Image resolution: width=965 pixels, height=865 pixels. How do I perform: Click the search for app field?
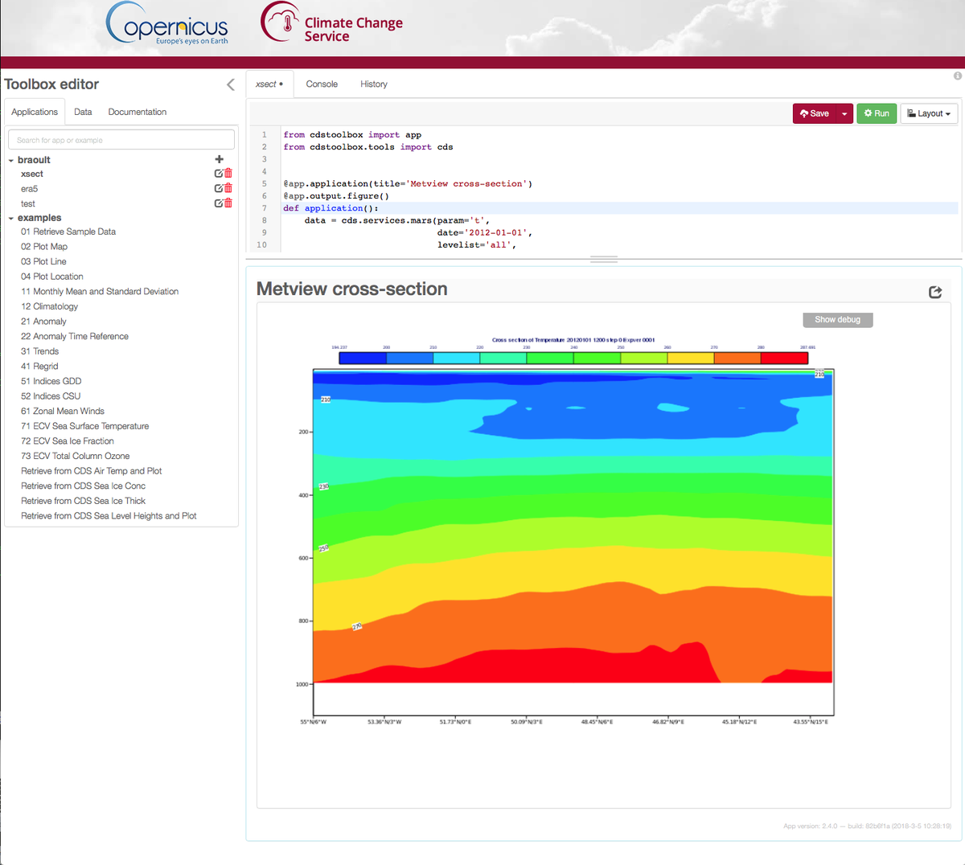coord(121,140)
